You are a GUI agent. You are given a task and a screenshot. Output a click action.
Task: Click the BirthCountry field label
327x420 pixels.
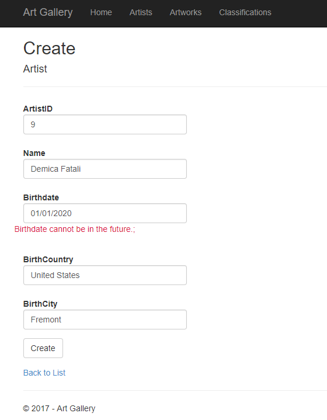click(48, 259)
